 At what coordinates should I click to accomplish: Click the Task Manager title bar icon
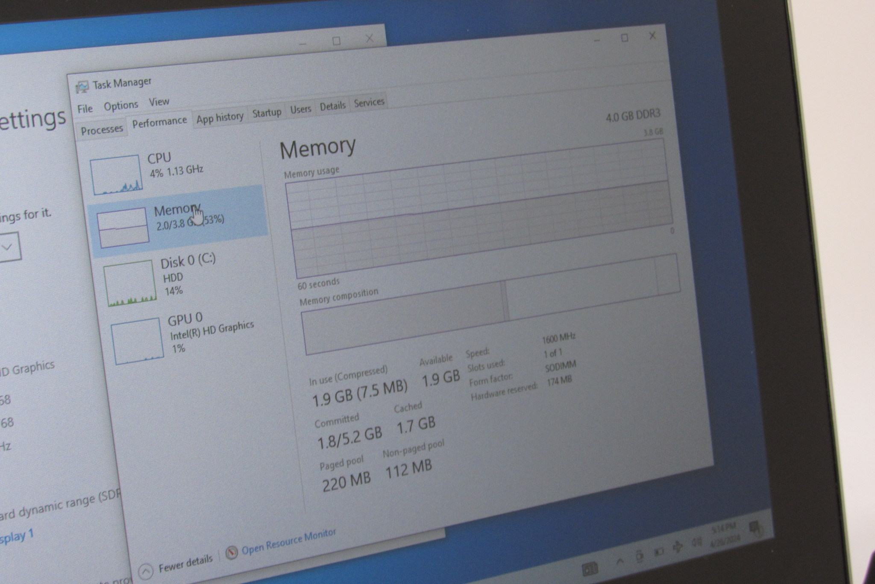click(82, 88)
